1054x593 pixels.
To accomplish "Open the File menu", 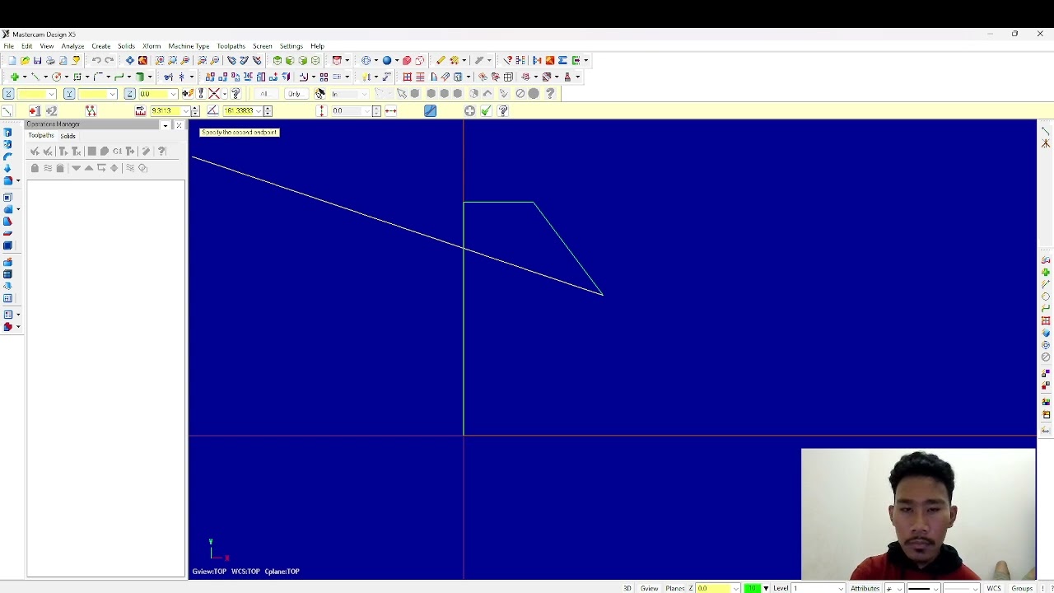I will click(8, 46).
